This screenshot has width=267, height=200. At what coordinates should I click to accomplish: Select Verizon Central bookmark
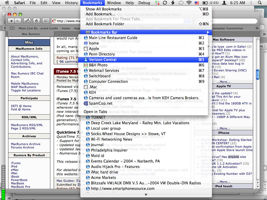(x=143, y=60)
